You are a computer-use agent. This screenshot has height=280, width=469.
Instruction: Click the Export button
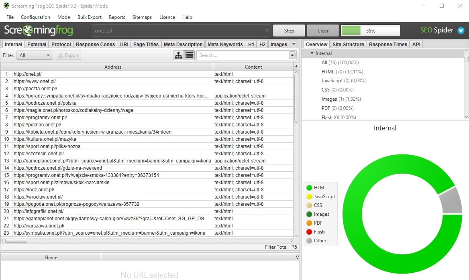pyautogui.click(x=69, y=55)
